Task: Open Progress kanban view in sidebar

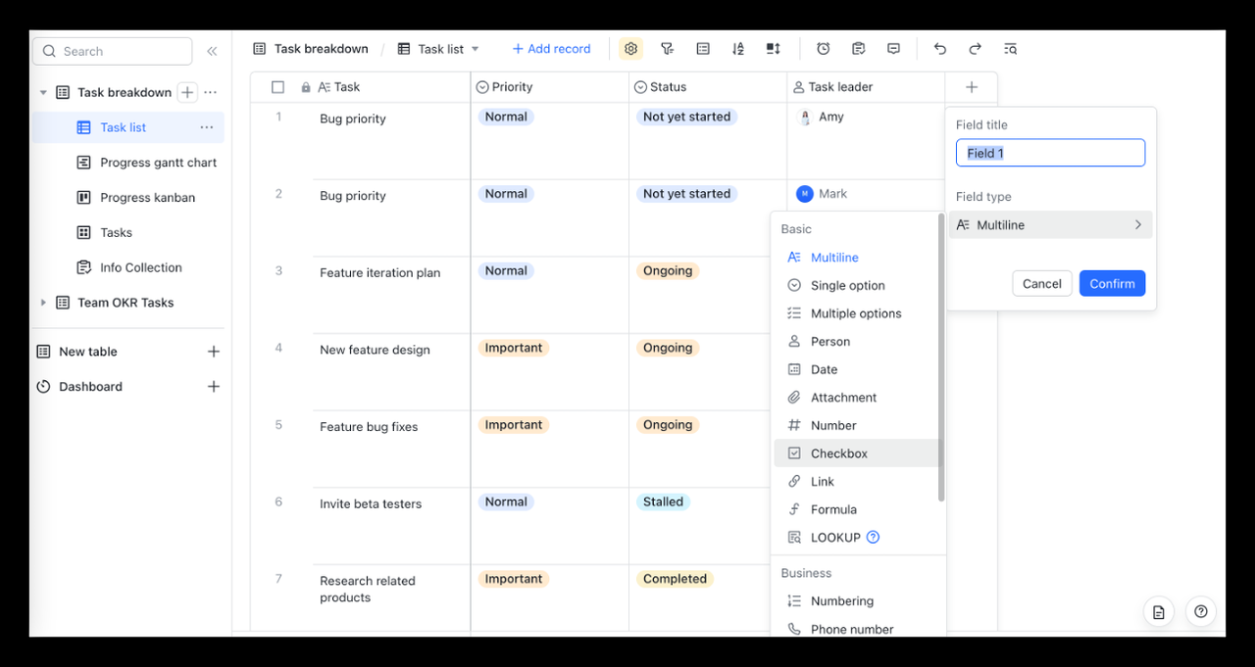Action: (x=147, y=198)
